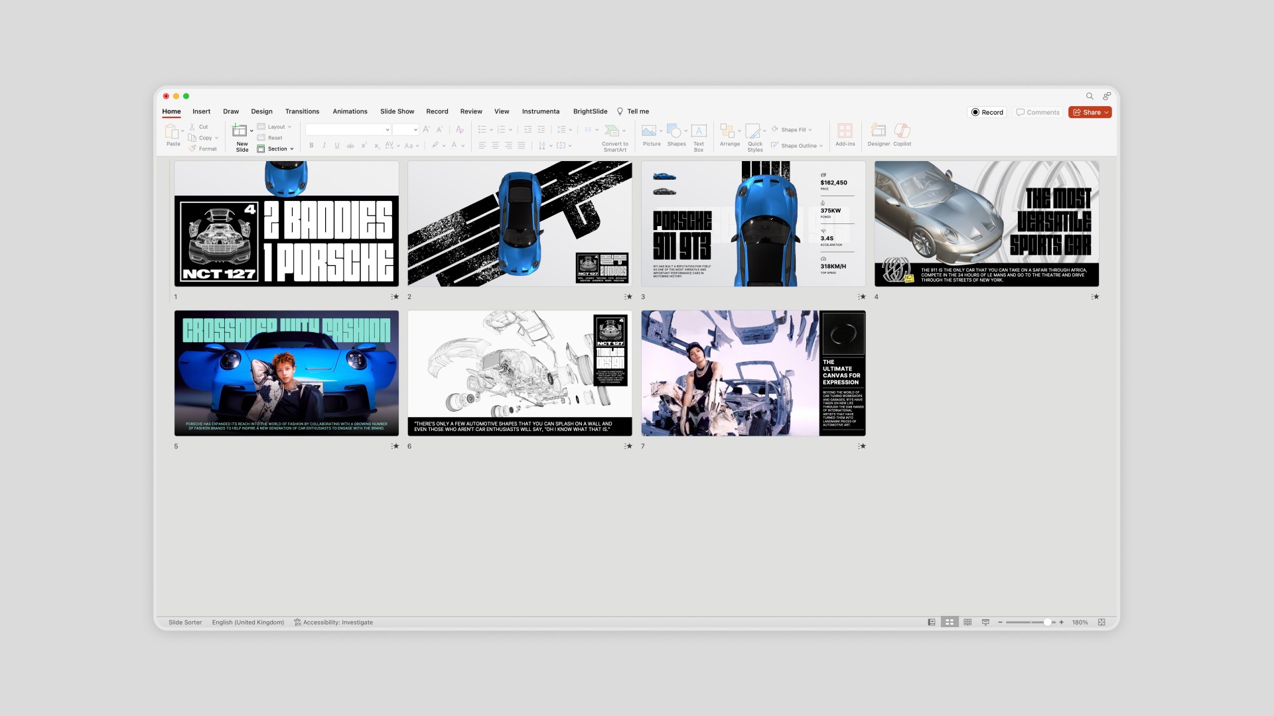Select the Crossover with Fashion slide thumbnail
This screenshot has width=1274, height=716.
coord(287,373)
